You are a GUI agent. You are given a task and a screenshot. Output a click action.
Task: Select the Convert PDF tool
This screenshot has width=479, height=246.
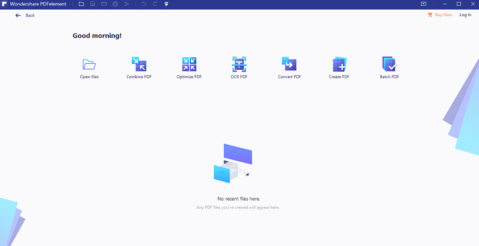[289, 64]
